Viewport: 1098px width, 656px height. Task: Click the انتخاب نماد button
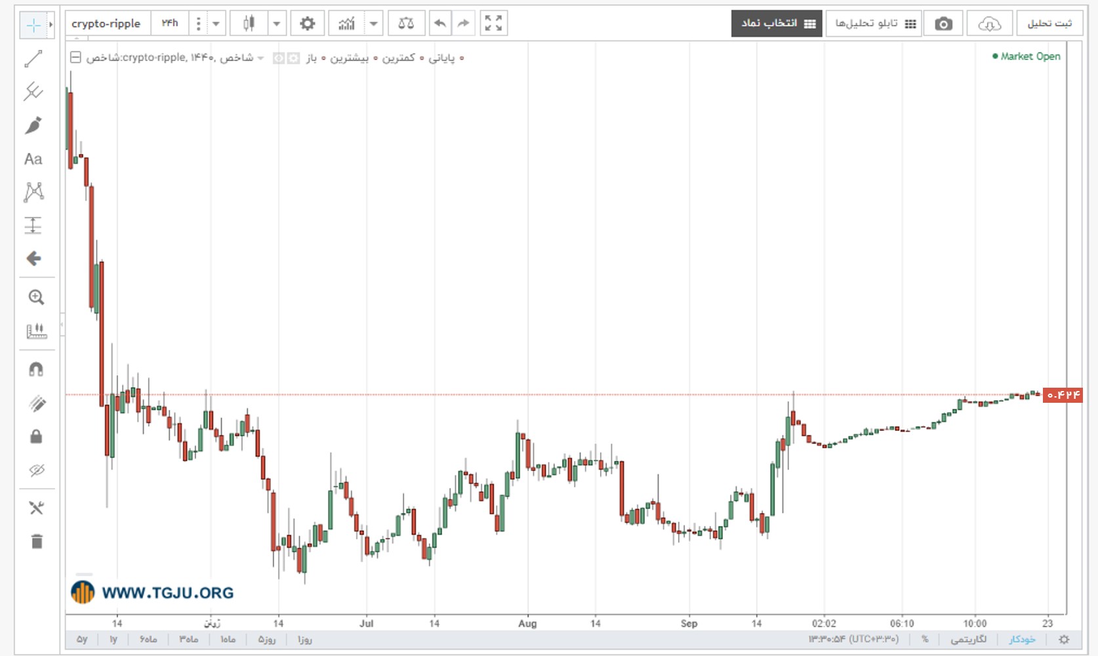pyautogui.click(x=777, y=24)
